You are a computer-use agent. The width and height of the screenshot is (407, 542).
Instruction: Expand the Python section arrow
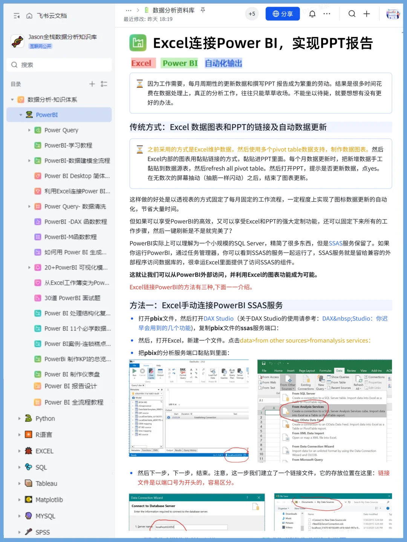click(x=20, y=419)
